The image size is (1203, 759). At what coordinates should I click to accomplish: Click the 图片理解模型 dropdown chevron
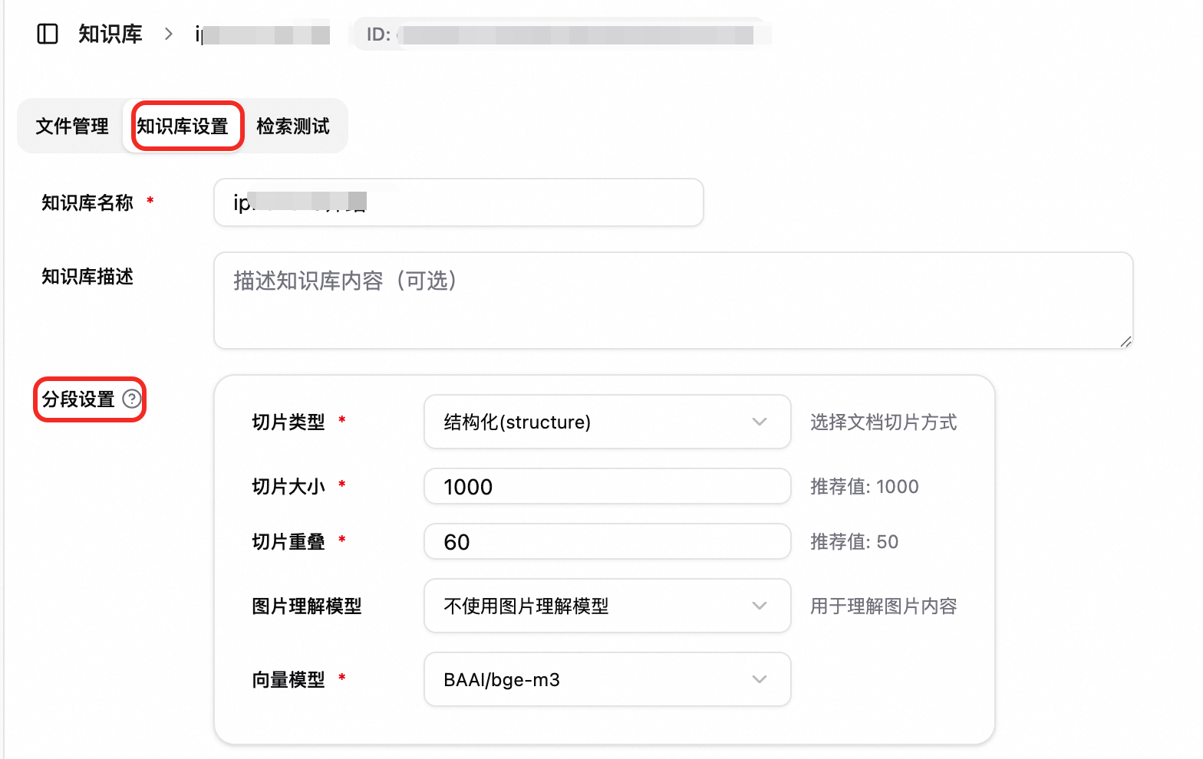[x=760, y=606]
